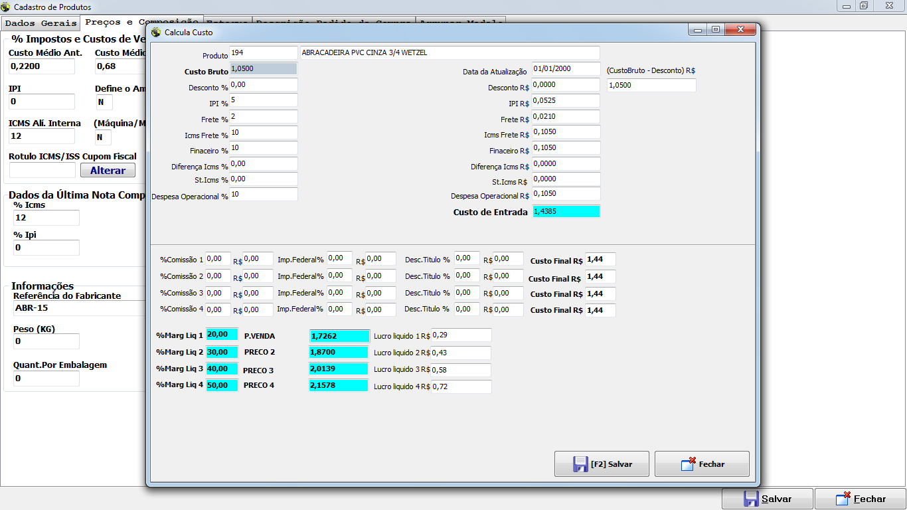Select the Preços e Composição tab
Image resolution: width=907 pixels, height=510 pixels.
141,22
